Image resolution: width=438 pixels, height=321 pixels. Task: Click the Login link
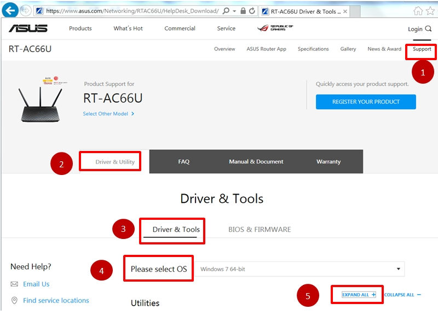pos(415,29)
